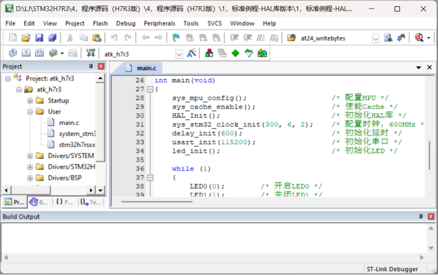438x275 pixels.
Task: Open the Peripherals menu
Action: 159,23
